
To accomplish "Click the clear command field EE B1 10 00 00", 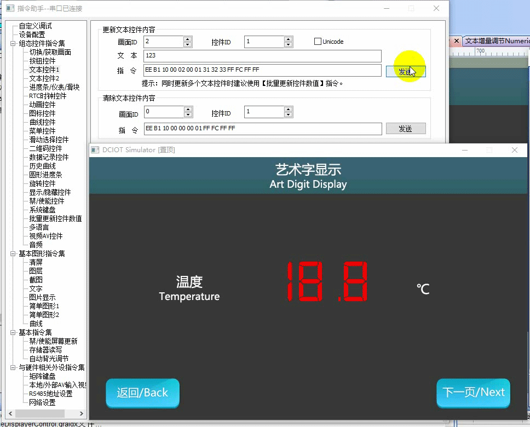I will [x=263, y=129].
